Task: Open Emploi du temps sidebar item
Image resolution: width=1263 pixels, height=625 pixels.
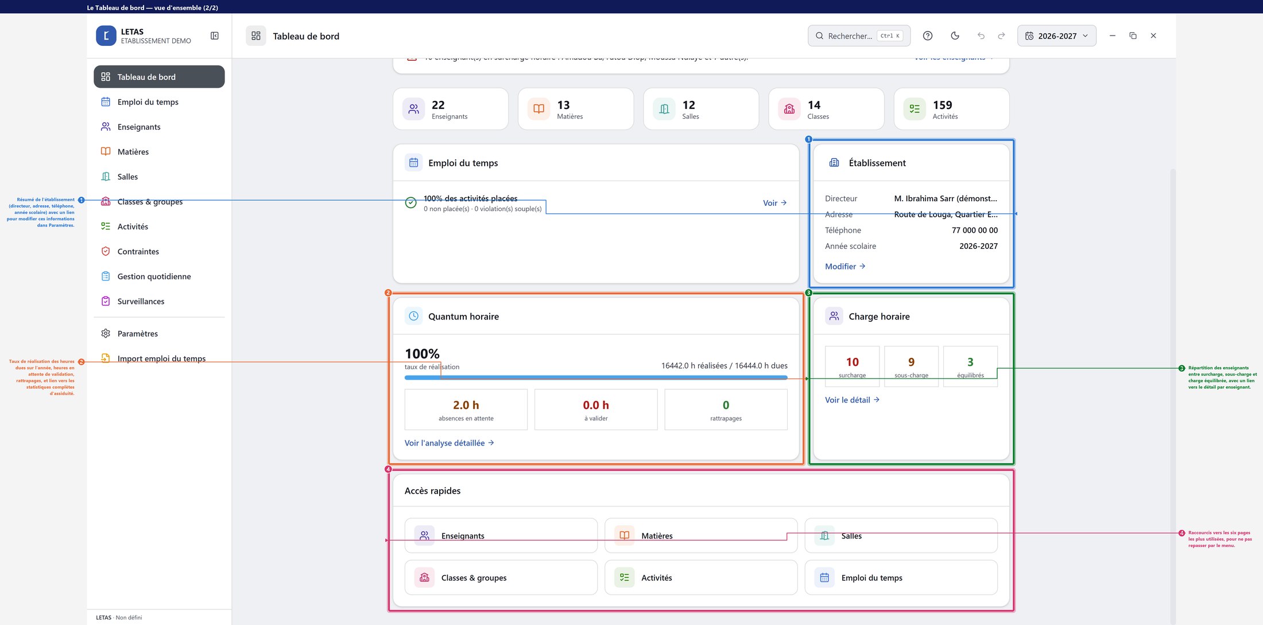Action: (159, 102)
